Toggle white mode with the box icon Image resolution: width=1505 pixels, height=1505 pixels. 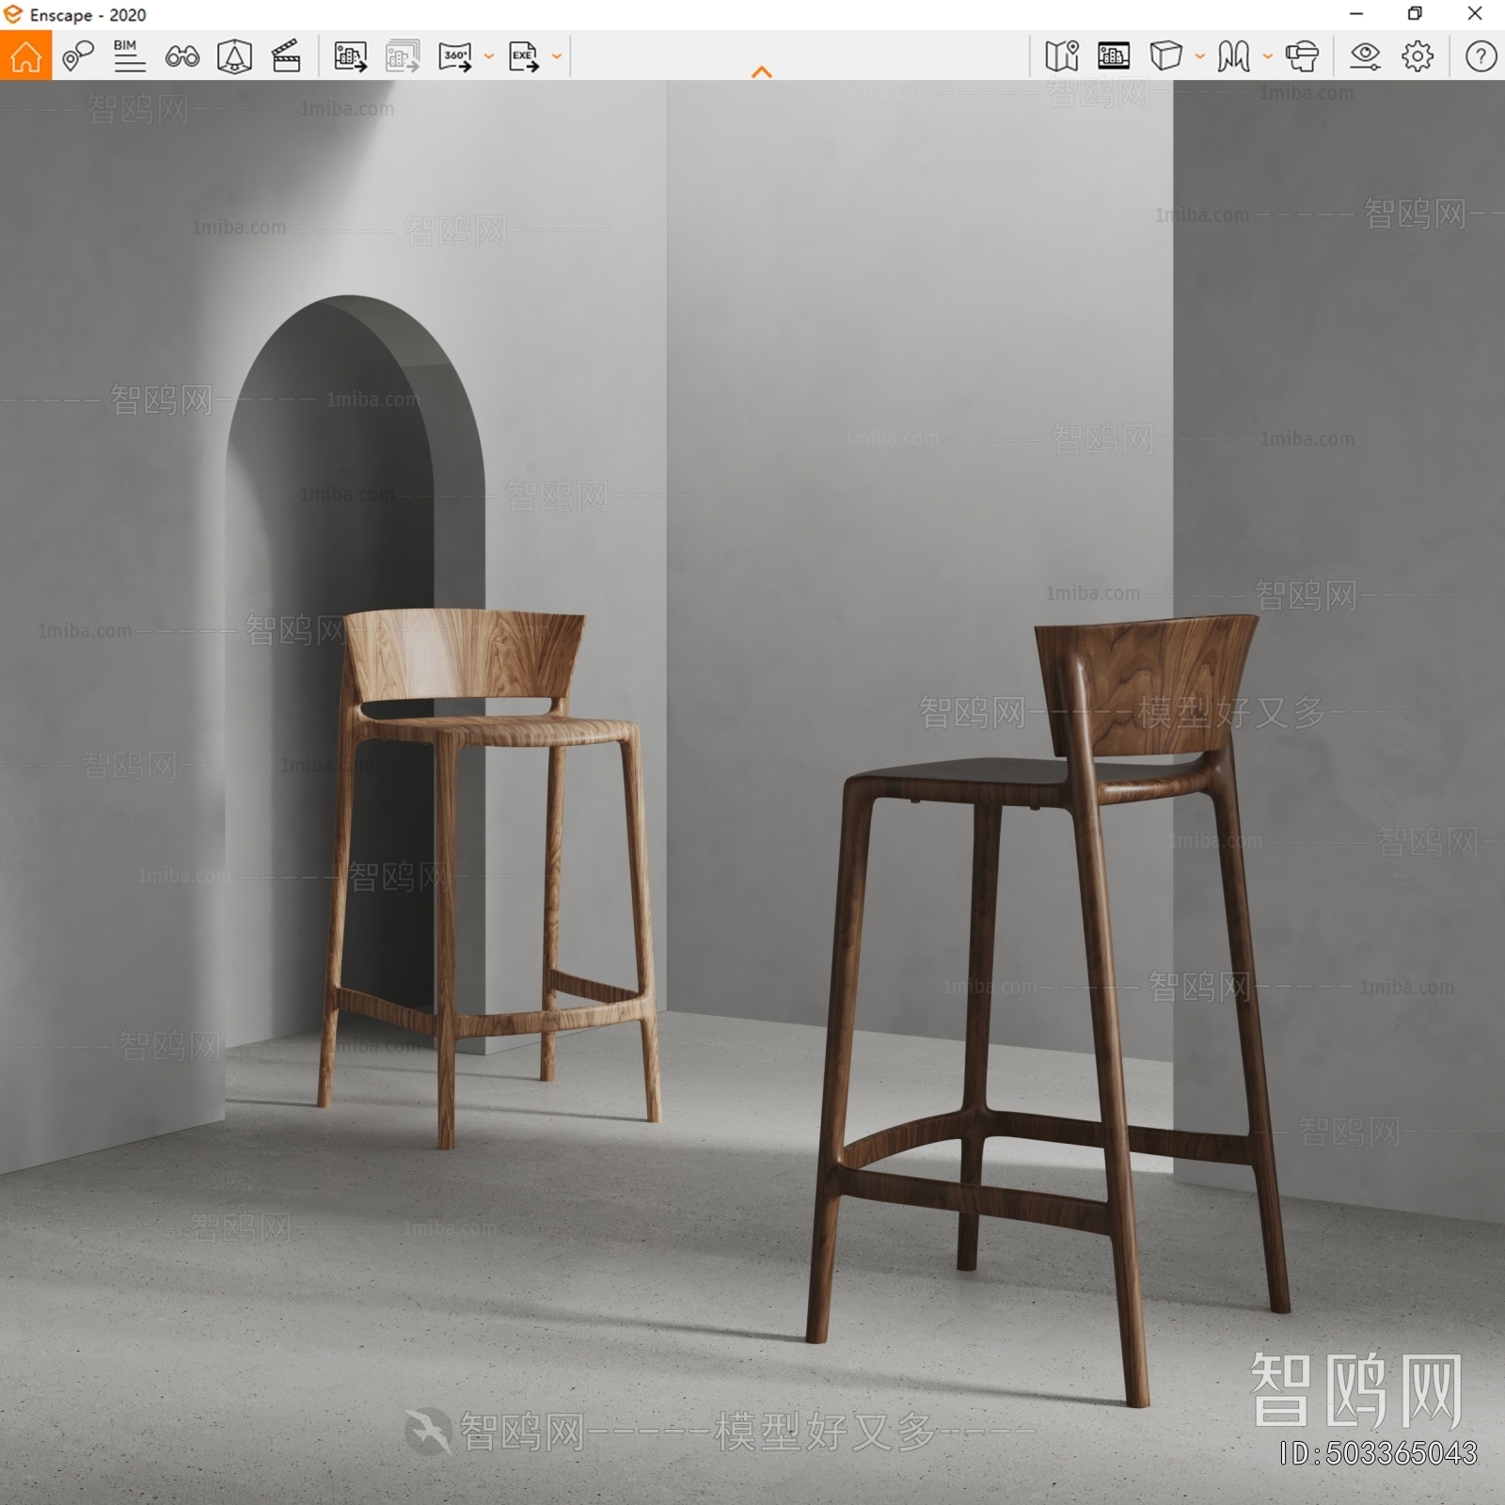(1165, 57)
